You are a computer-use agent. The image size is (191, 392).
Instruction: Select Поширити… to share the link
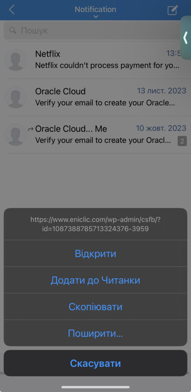pyautogui.click(x=95, y=333)
